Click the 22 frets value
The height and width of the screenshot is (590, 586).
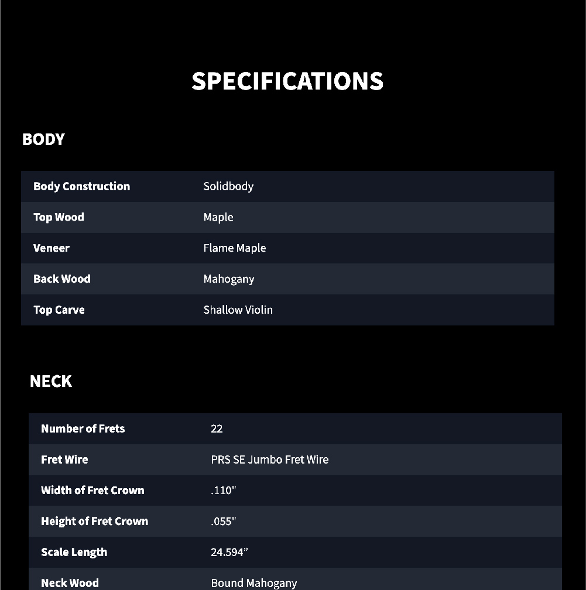[x=217, y=429]
